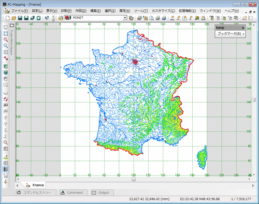Open the 表示(V) menu
The width and height of the screenshot is (259, 204).
pos(52,11)
